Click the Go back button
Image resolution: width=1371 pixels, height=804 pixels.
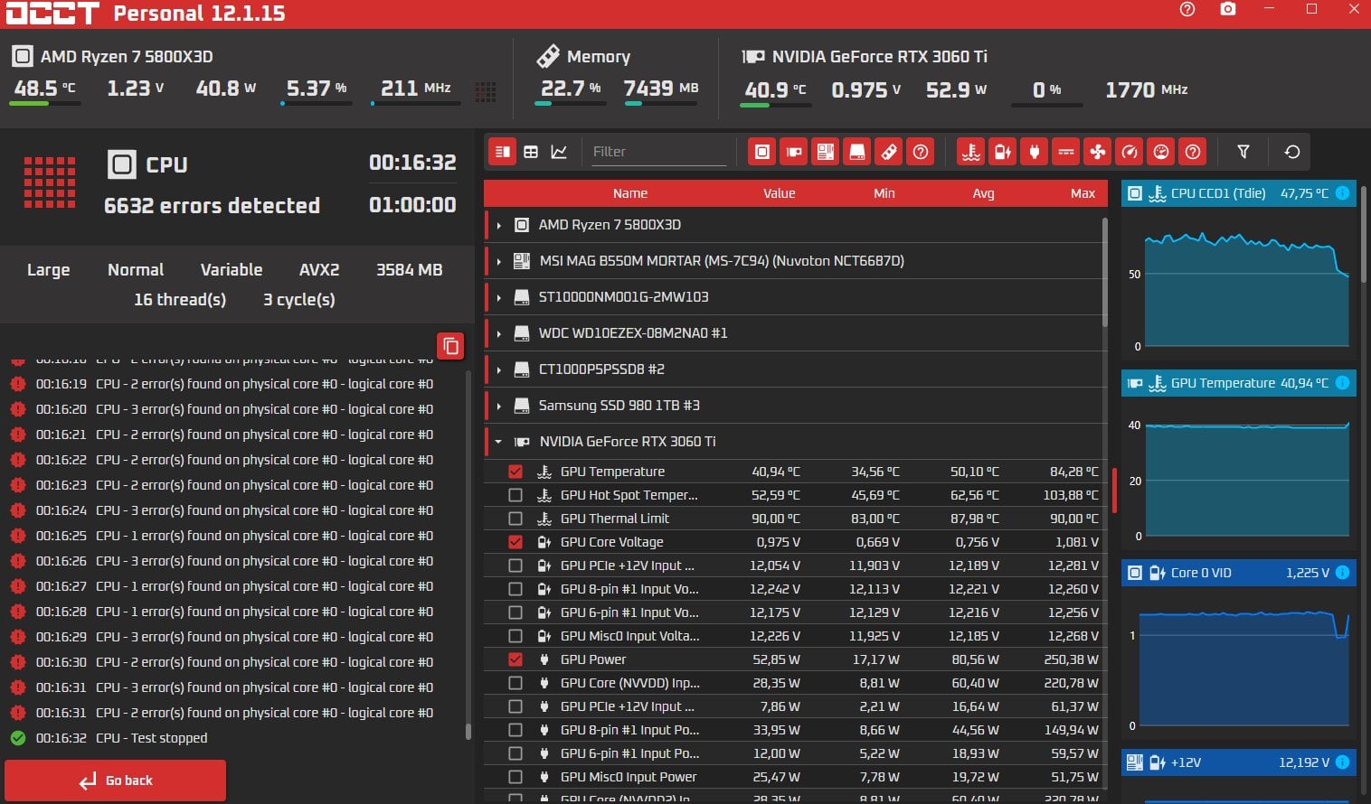pos(116,781)
